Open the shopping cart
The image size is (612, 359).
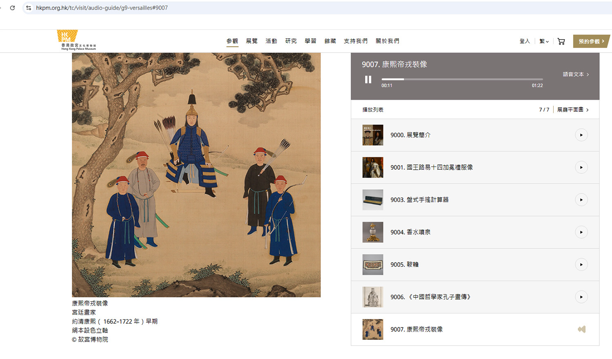[x=561, y=41]
